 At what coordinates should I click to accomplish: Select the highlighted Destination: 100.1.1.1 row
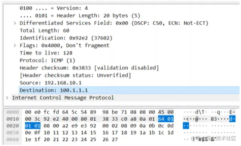click(129, 90)
